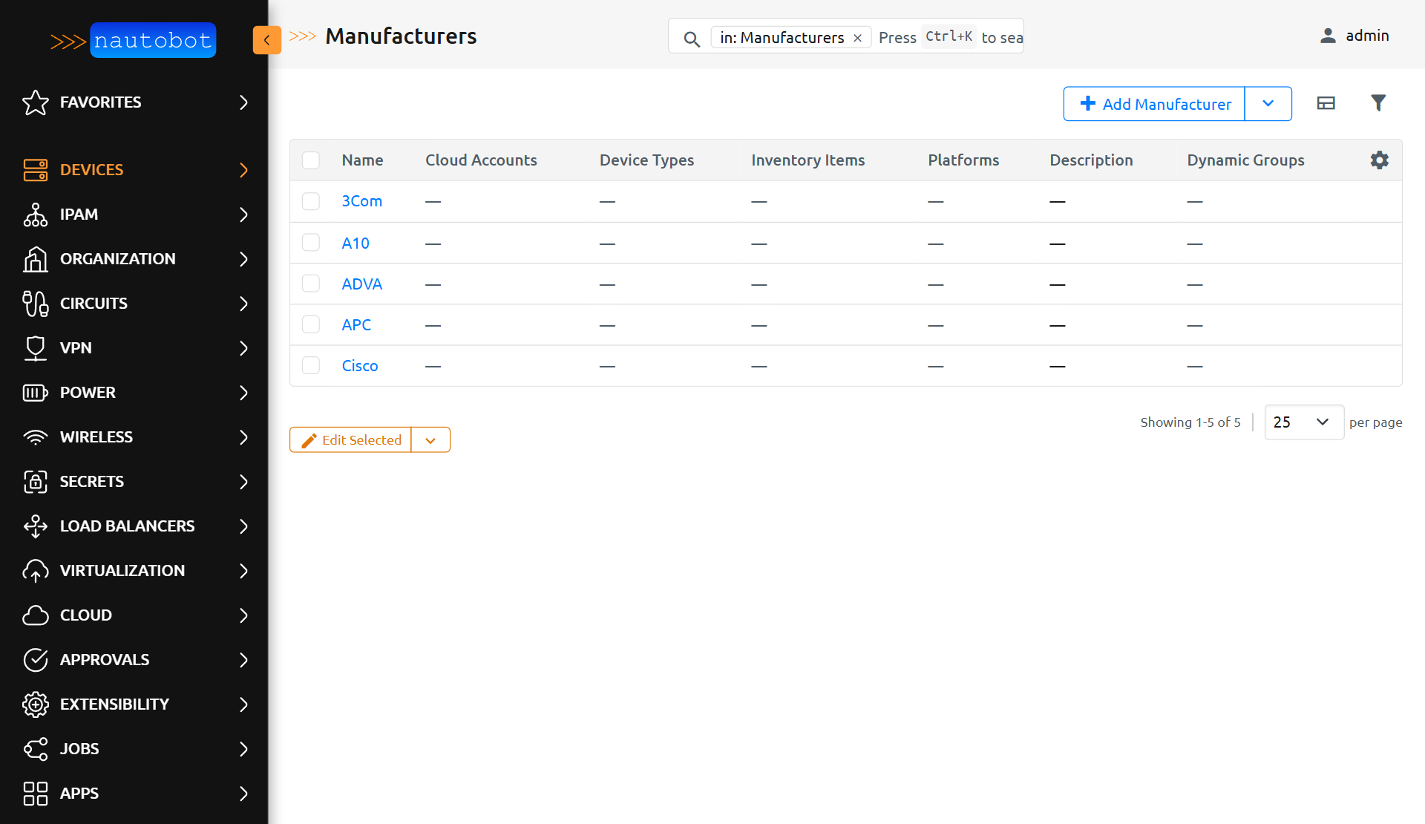Screen dimensions: 1425x824
Task: Open the Circuits menu section
Action: 134,304
